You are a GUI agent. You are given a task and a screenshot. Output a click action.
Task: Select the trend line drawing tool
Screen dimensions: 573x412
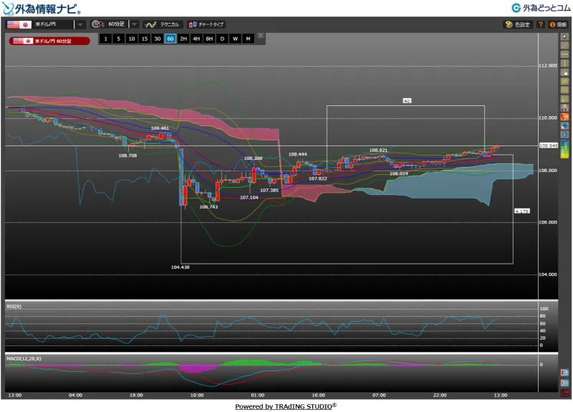(x=565, y=45)
